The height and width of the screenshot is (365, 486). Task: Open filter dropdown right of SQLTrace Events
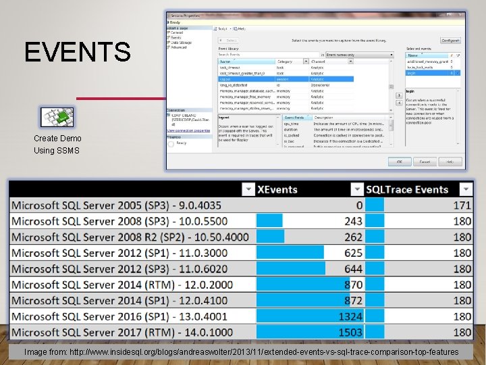(x=466, y=189)
